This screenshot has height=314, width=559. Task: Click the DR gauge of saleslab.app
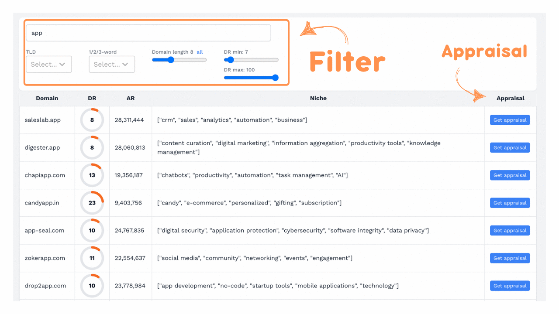92,120
